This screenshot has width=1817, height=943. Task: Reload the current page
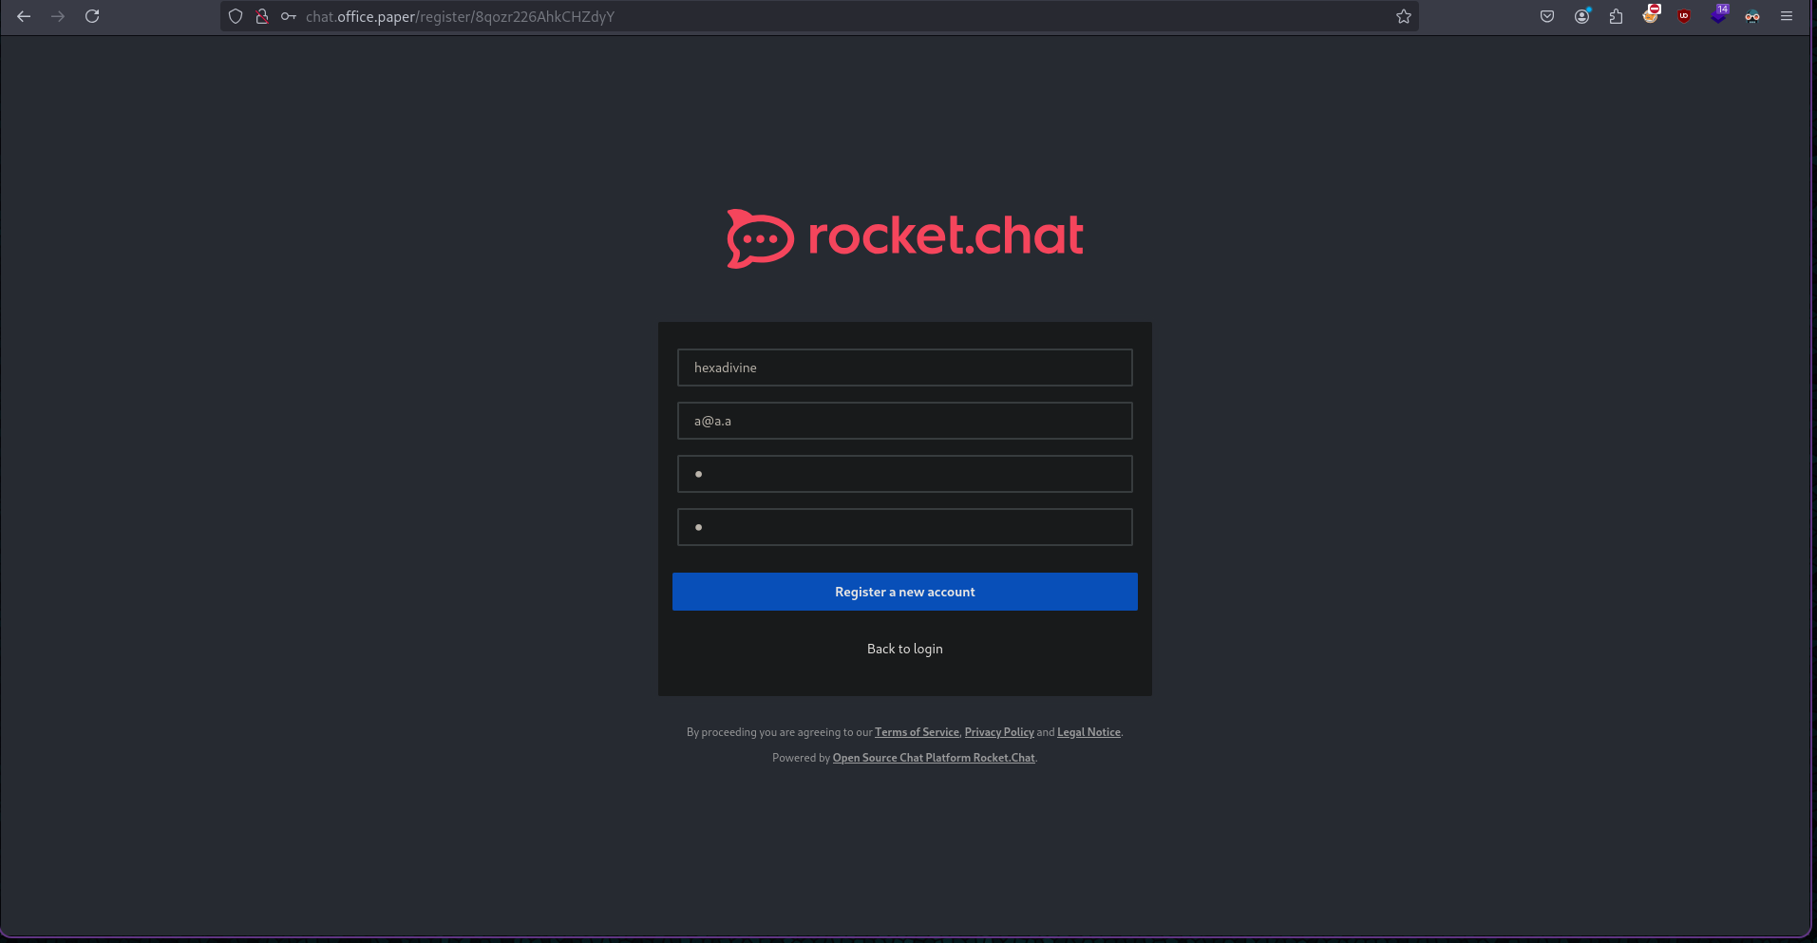click(92, 16)
